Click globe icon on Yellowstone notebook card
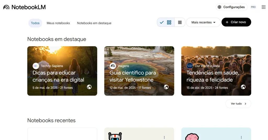This screenshot has width=268, height=140. 166,87
